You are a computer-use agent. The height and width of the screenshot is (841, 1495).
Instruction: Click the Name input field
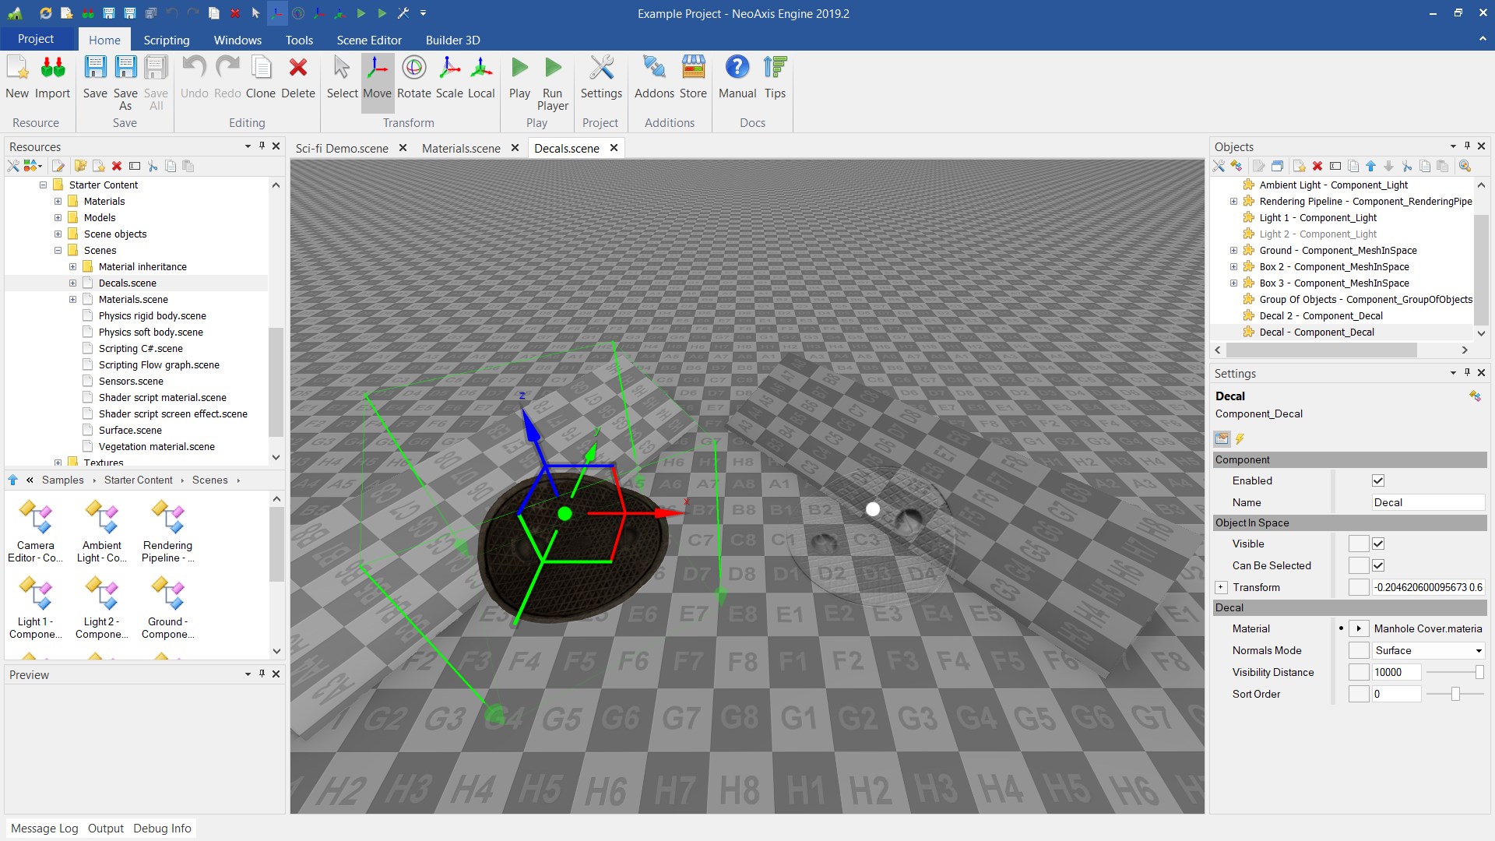pyautogui.click(x=1426, y=502)
